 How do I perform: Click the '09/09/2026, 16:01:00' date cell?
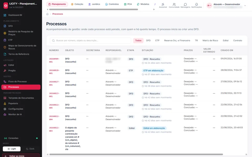coord(231,59)
